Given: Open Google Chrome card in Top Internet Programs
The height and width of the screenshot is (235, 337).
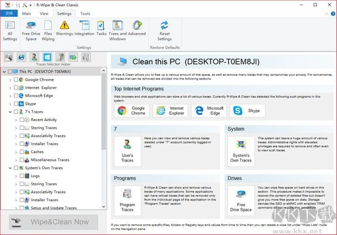Looking at the screenshot, I should click(132, 110).
